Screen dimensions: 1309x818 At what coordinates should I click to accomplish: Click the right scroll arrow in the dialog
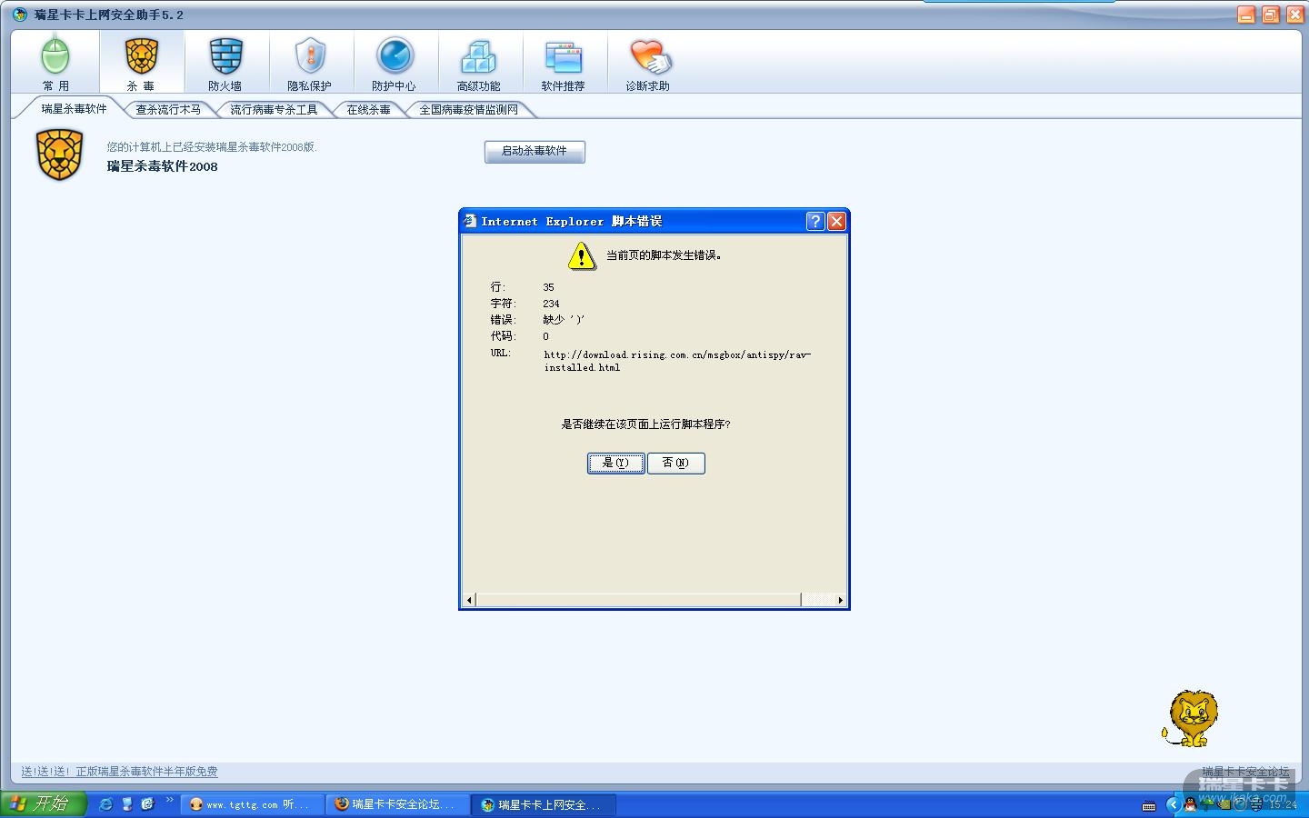click(x=840, y=600)
